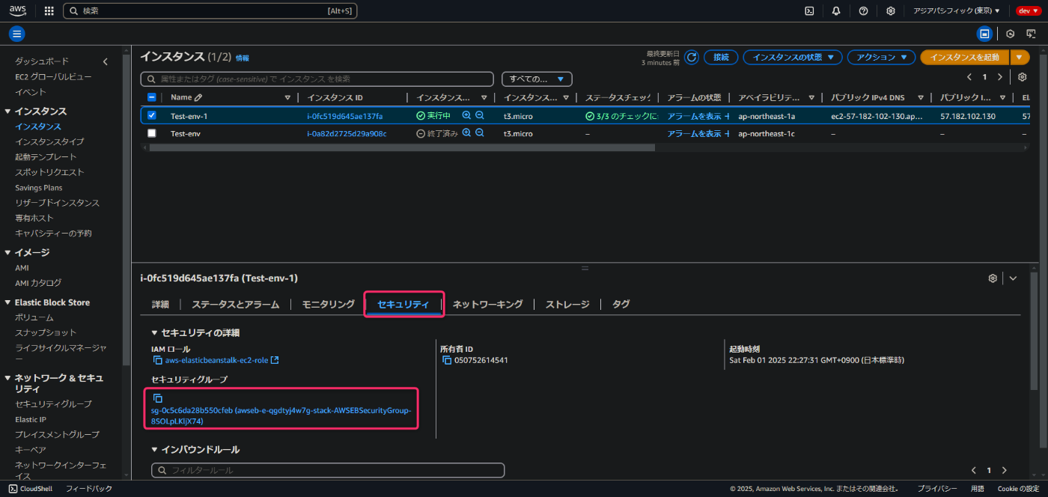Screen dimensions: 1048x497
Task: Switch to the Networking tab
Action: point(487,305)
